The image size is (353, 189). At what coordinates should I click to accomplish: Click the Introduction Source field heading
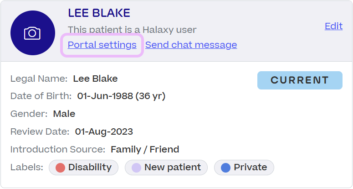pos(58,149)
